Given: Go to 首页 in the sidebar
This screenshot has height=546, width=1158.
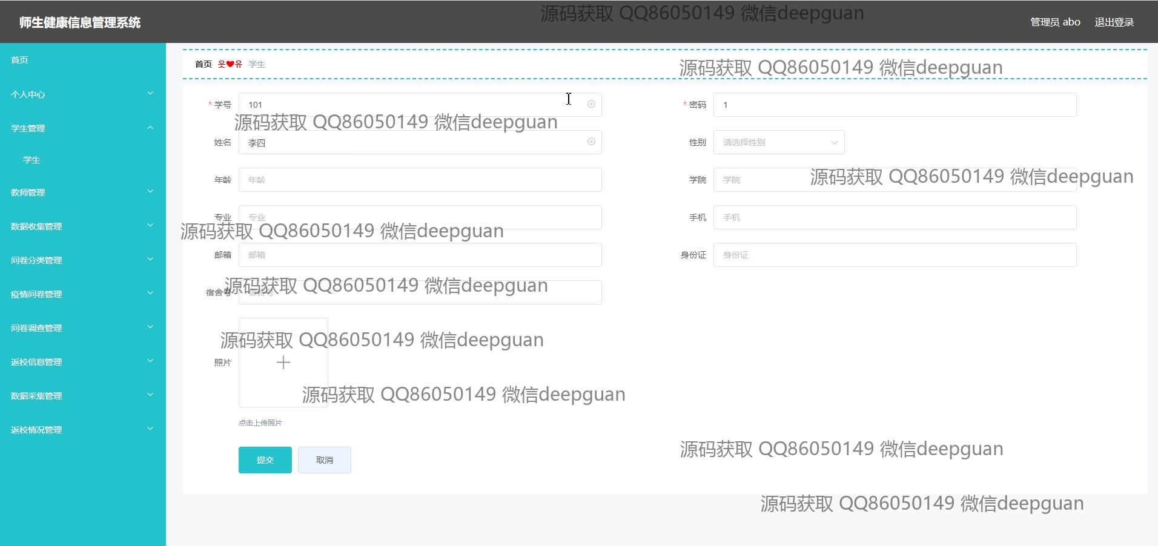Looking at the screenshot, I should point(83,60).
